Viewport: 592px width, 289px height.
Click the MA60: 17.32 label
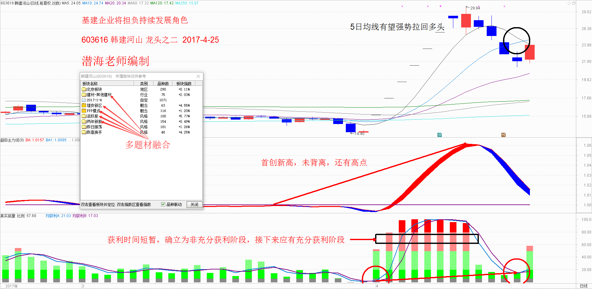click(x=138, y=3)
